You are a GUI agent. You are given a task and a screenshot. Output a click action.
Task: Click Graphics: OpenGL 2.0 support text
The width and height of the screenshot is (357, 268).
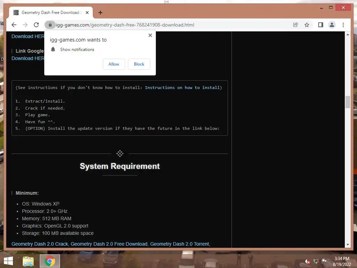click(55, 226)
